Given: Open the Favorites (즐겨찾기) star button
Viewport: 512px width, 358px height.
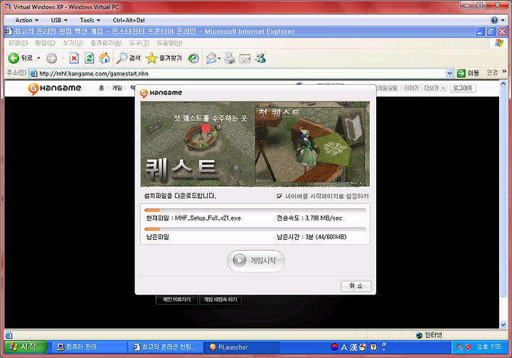Looking at the screenshot, I should point(164,58).
